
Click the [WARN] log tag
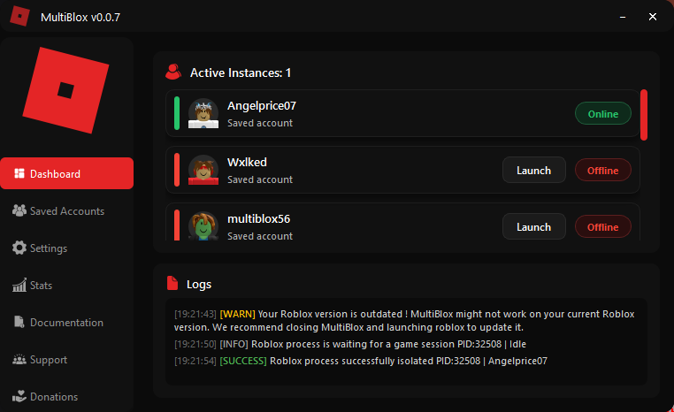pyautogui.click(x=237, y=314)
